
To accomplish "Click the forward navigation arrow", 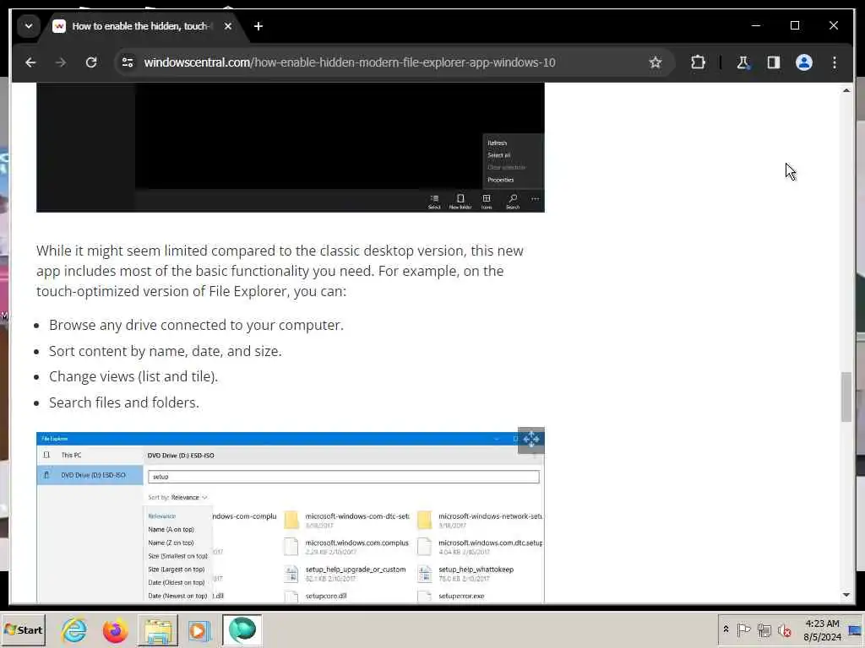I will click(x=61, y=62).
